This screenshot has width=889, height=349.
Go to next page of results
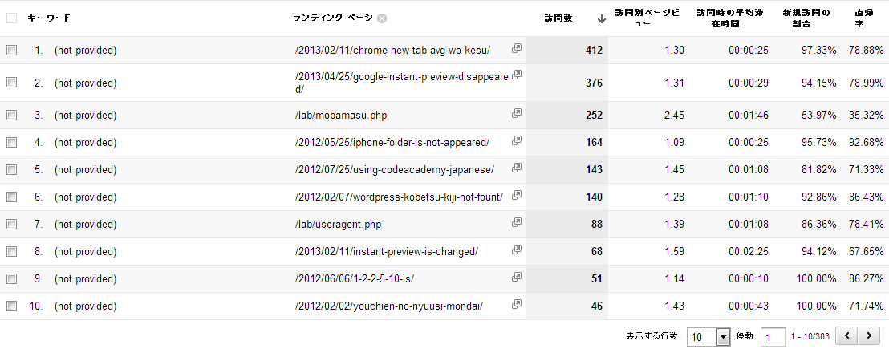869,335
